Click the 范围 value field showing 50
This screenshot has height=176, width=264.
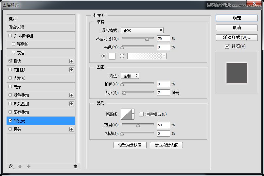click(x=164, y=125)
